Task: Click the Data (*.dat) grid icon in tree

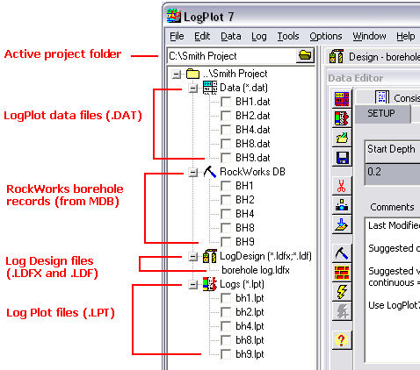Action: point(210,88)
